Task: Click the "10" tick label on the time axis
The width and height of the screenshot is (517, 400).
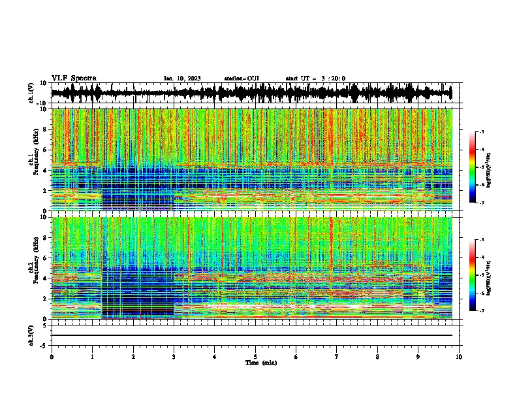Action: click(459, 357)
